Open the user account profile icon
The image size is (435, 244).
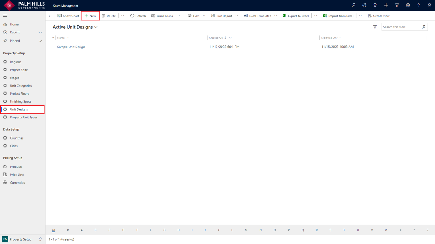pyautogui.click(x=429, y=5)
